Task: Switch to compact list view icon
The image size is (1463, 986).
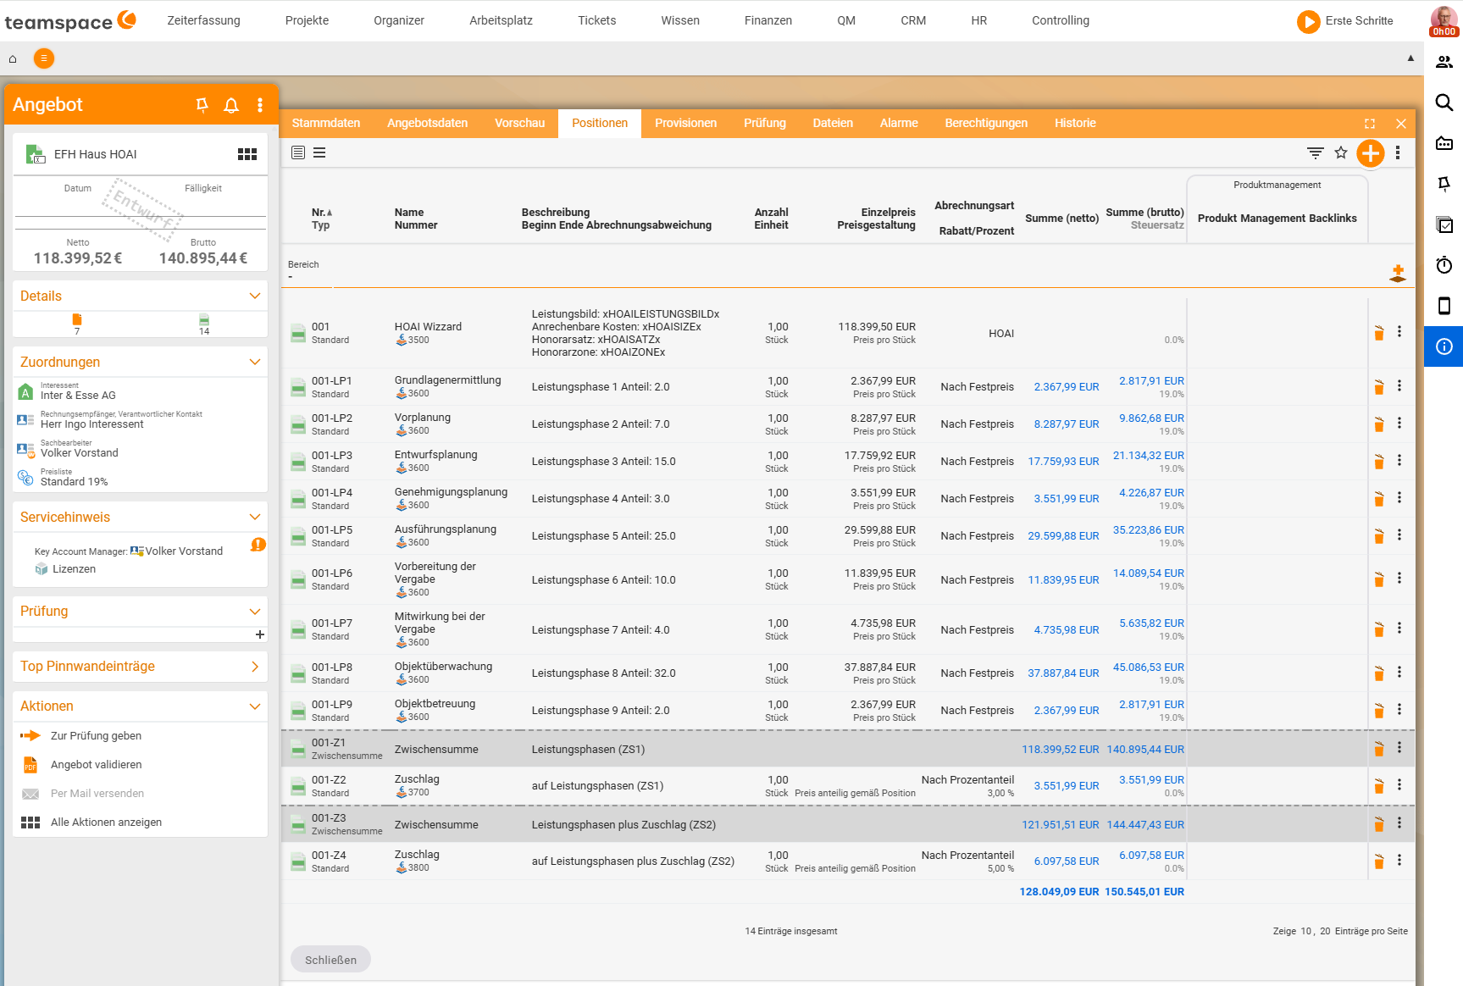Action: click(x=319, y=152)
